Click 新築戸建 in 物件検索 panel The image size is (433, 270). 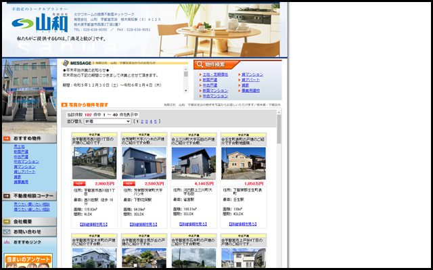[x=210, y=80]
